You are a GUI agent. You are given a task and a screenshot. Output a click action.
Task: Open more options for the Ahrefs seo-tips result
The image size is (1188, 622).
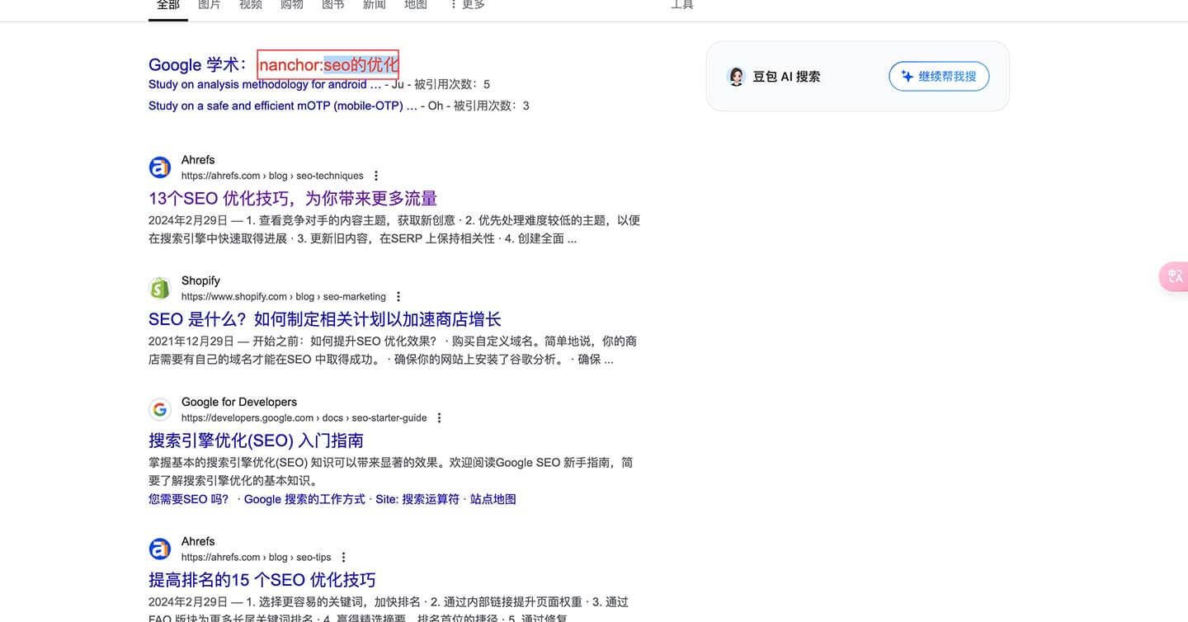pos(344,557)
